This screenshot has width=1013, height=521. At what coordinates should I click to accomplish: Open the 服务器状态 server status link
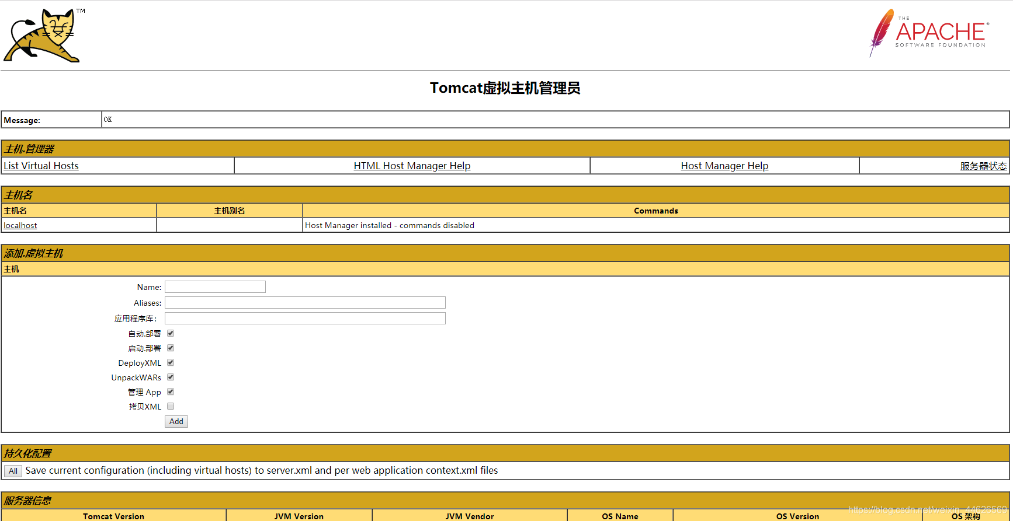pos(983,166)
